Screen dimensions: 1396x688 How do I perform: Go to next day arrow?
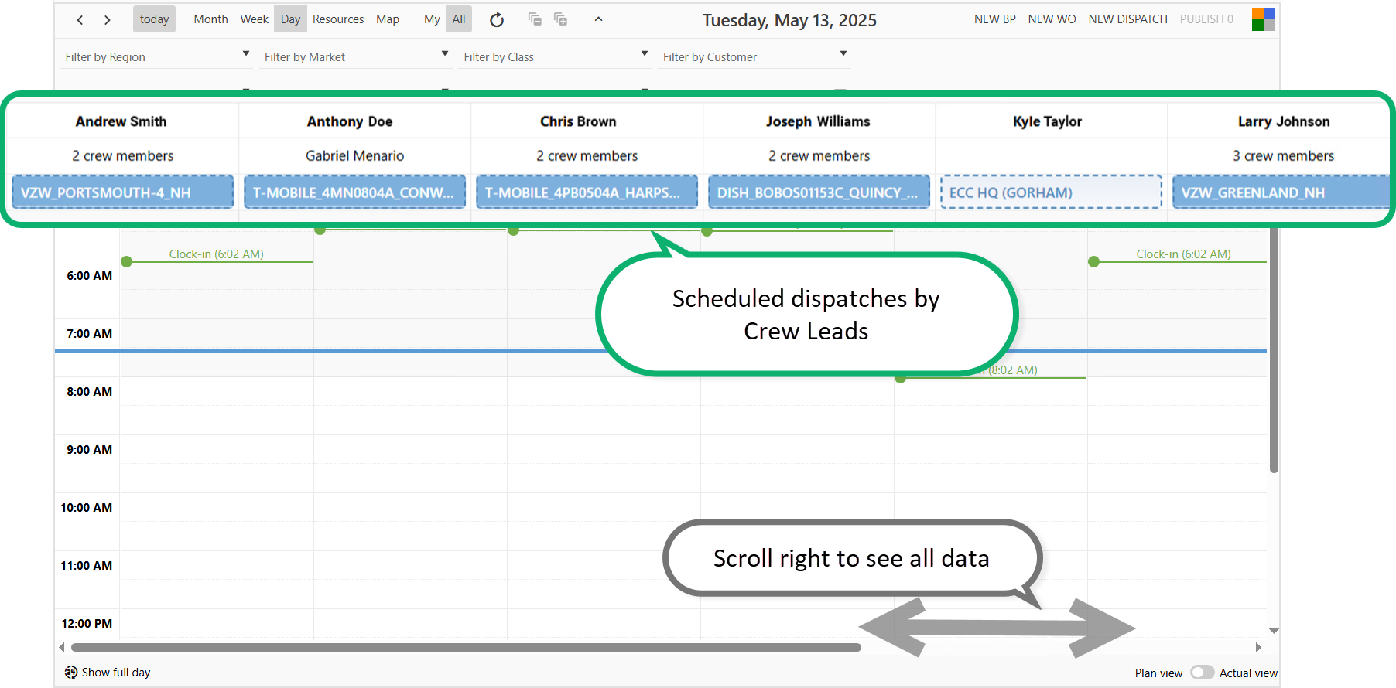coord(107,20)
